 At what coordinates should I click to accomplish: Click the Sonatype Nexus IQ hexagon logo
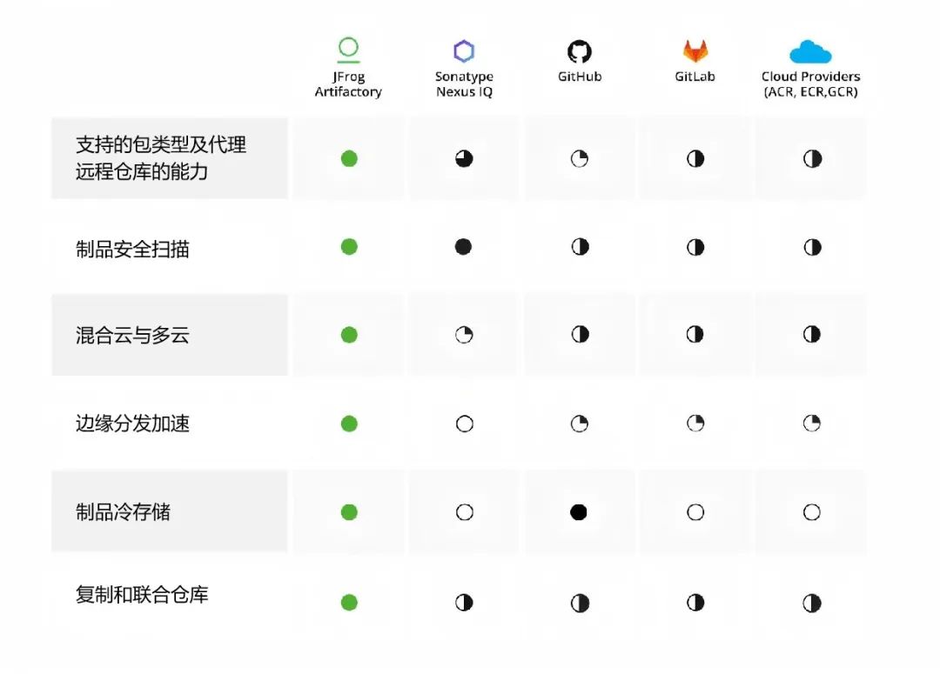click(464, 51)
